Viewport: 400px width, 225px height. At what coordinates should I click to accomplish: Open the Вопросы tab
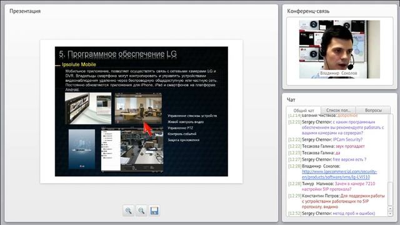(x=373, y=110)
